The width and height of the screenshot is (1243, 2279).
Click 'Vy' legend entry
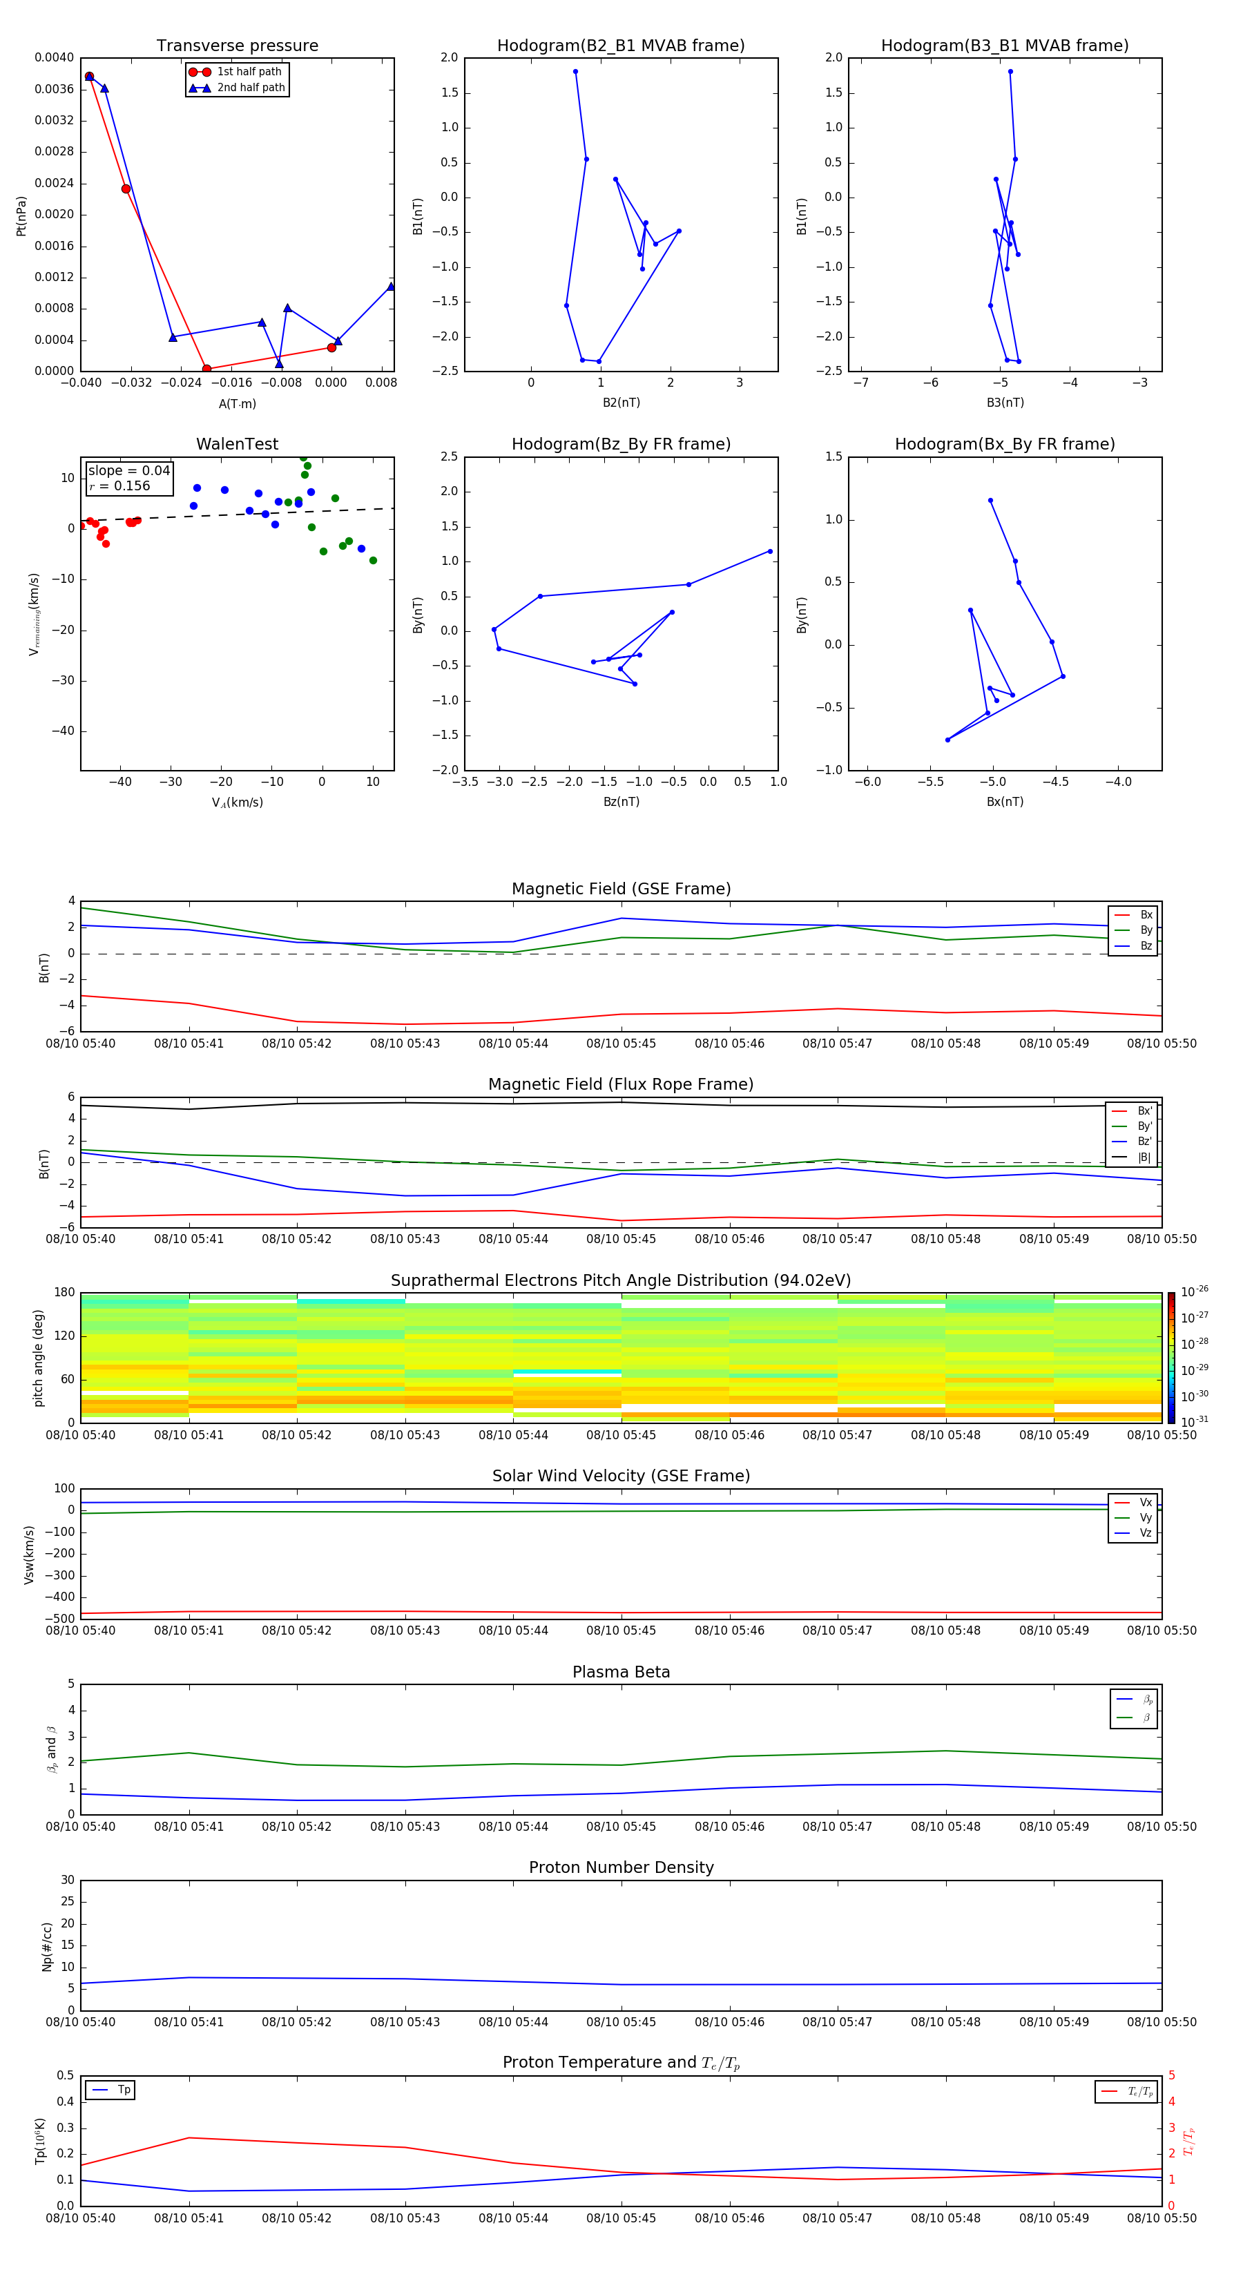click(1133, 1517)
